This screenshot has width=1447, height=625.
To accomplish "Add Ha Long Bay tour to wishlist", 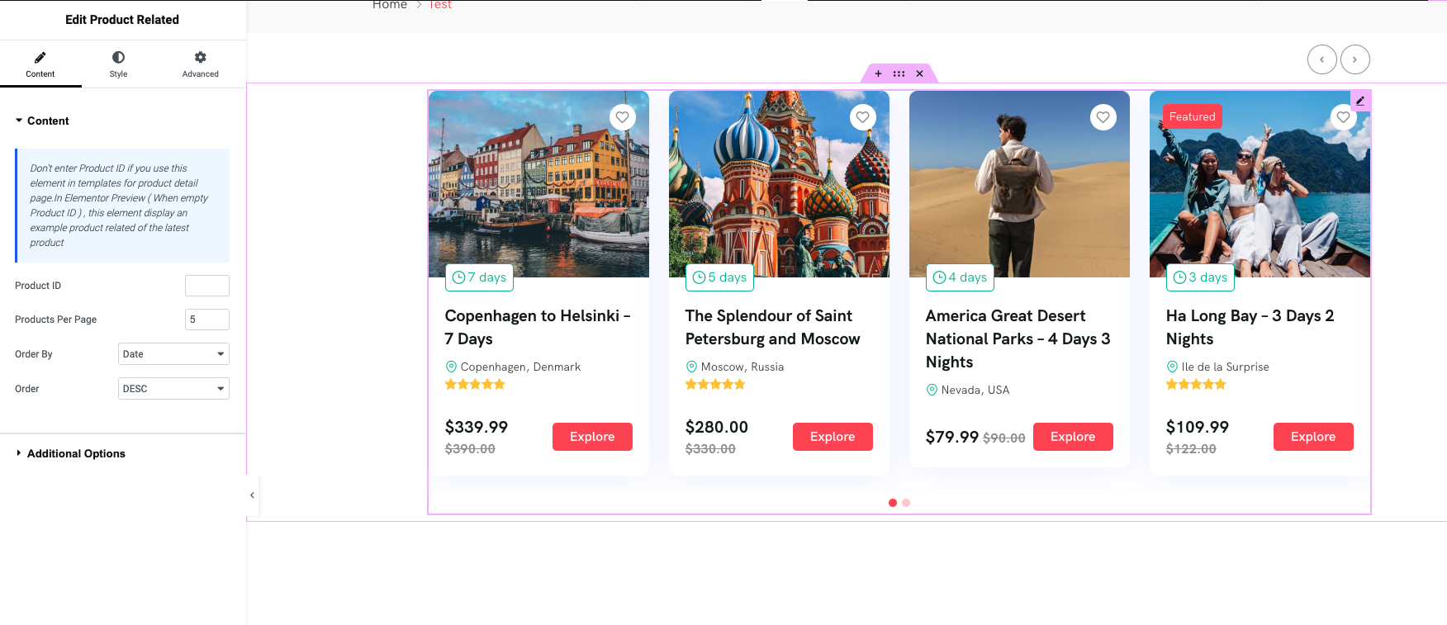I will [1344, 117].
